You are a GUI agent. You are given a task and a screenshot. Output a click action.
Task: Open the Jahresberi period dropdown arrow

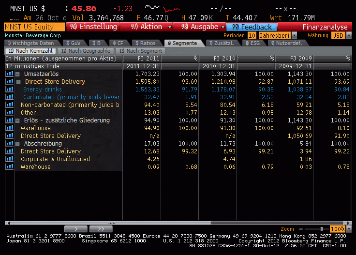(294, 35)
